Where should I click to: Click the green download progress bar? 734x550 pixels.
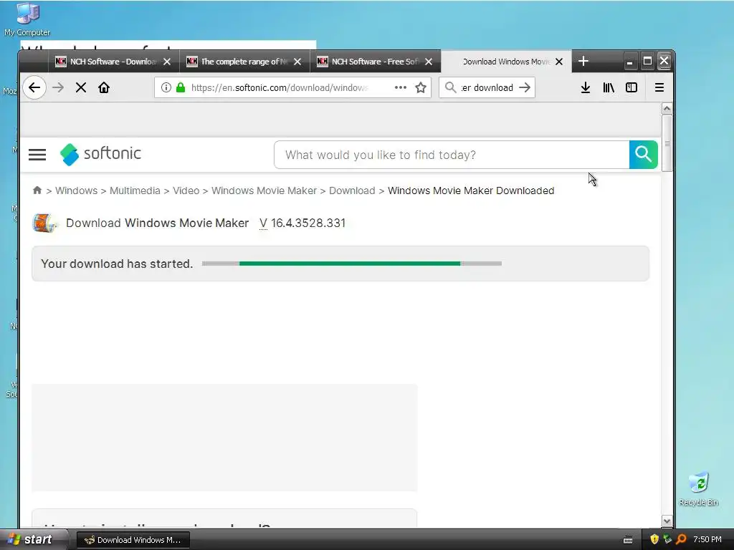[x=351, y=264]
